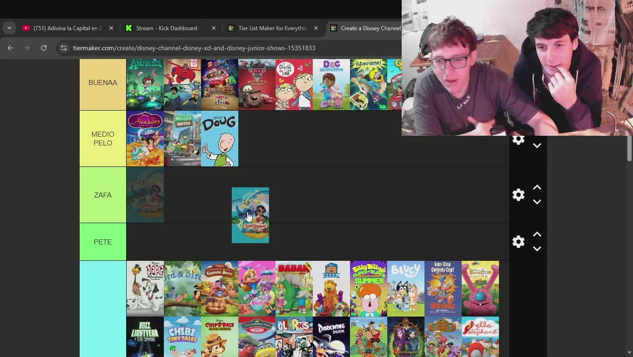Select the 101 Dalmatians thumbnail
The height and width of the screenshot is (357, 633).
[145, 289]
